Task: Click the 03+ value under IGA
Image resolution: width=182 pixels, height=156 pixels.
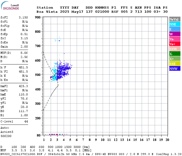Action: [157, 12]
